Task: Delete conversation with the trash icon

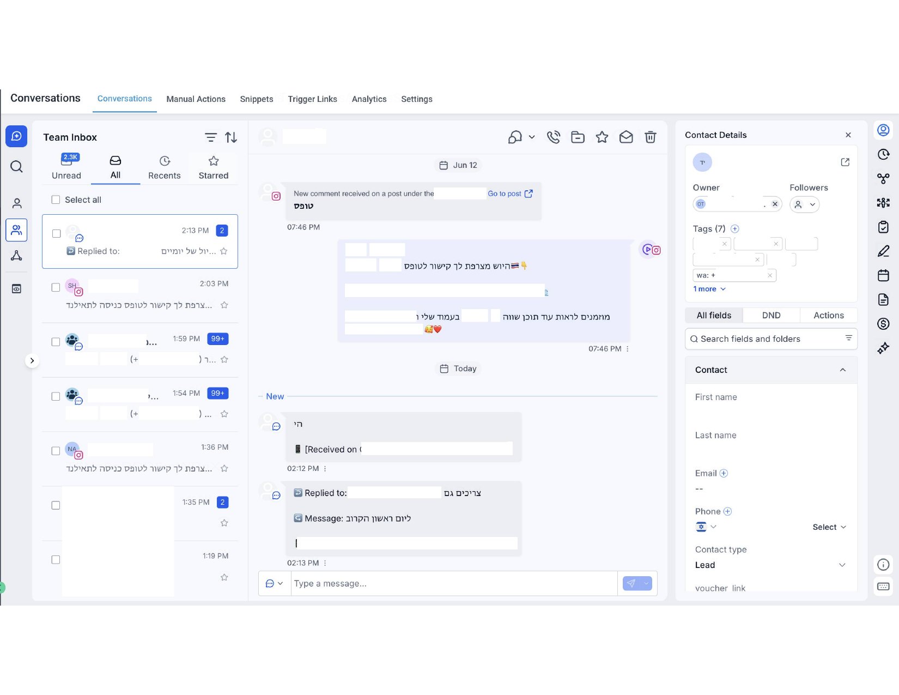Action: pos(651,137)
